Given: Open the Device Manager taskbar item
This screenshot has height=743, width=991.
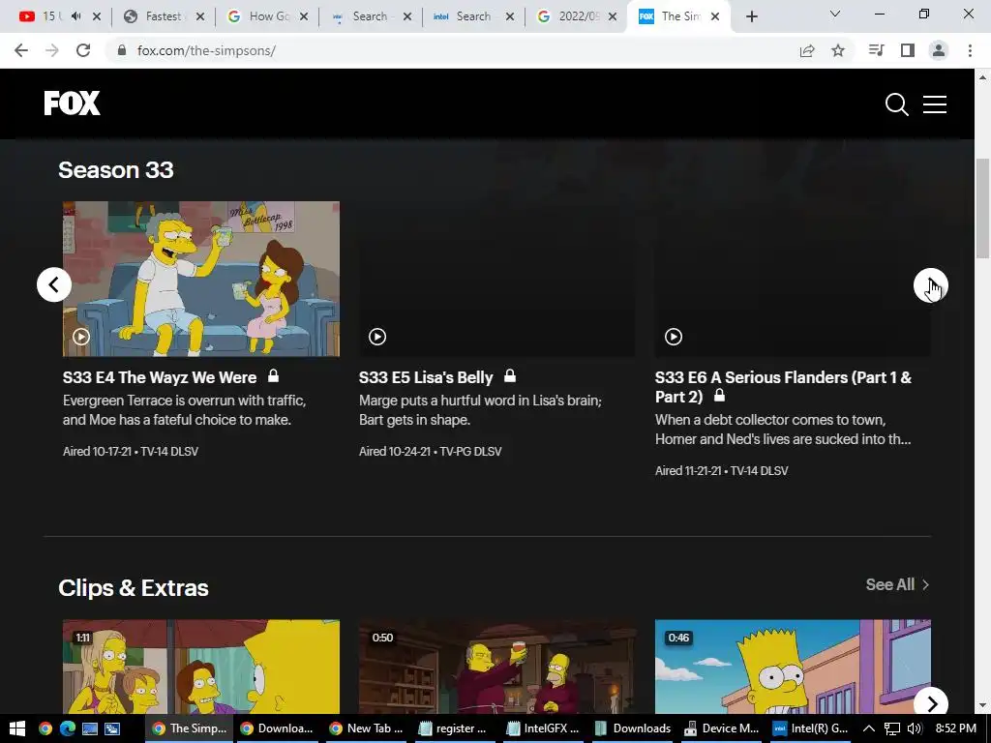Looking at the screenshot, I should click(722, 728).
